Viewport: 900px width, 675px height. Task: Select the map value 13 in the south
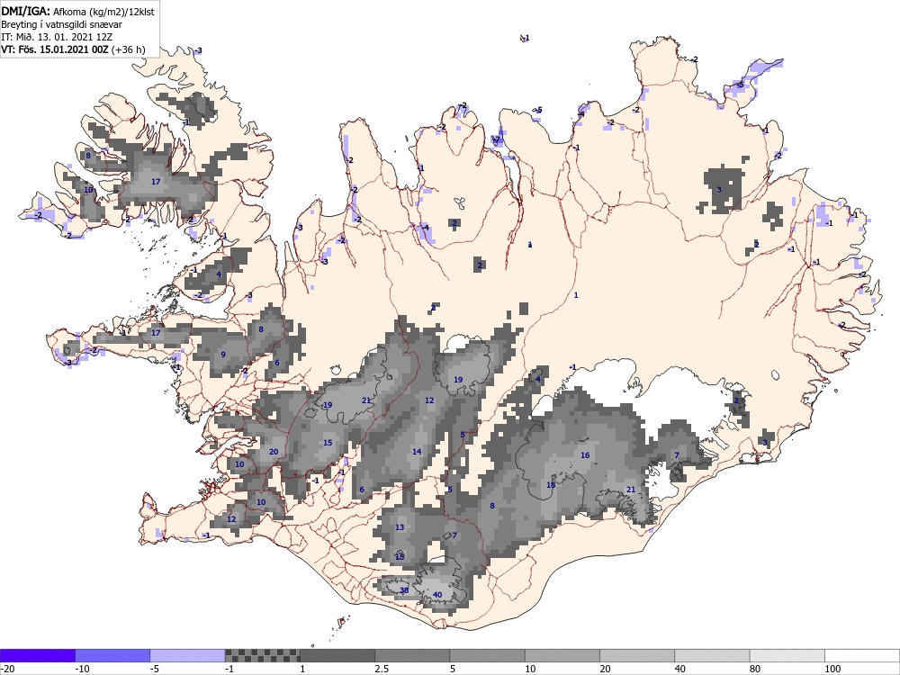400,526
